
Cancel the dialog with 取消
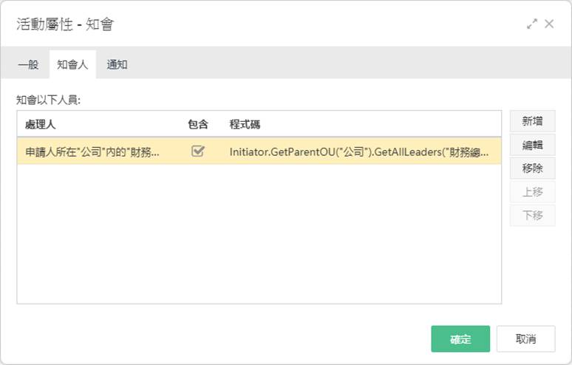pyautogui.click(x=525, y=338)
